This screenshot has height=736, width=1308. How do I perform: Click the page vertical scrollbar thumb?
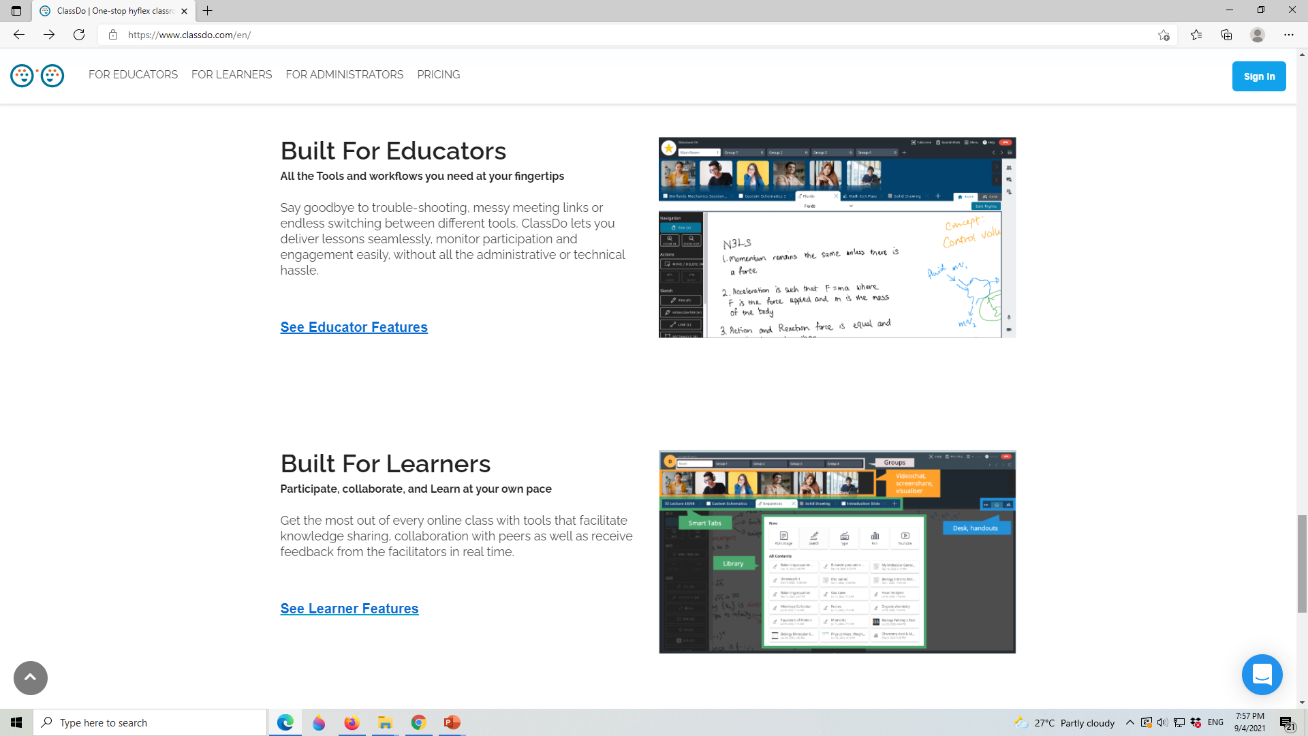point(1302,564)
